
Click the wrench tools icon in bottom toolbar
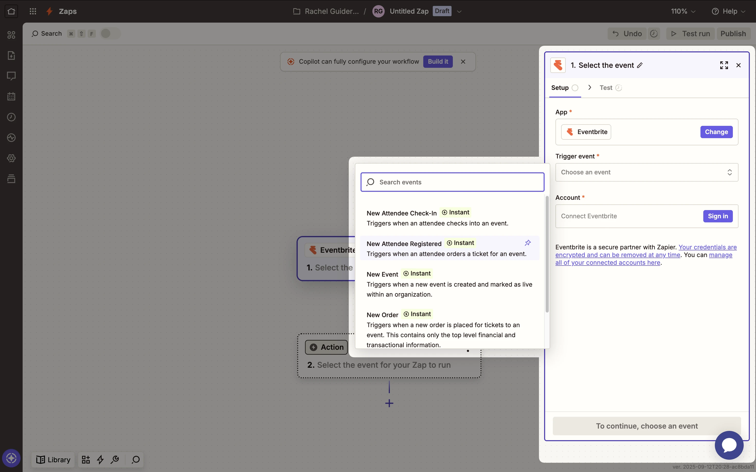115,459
